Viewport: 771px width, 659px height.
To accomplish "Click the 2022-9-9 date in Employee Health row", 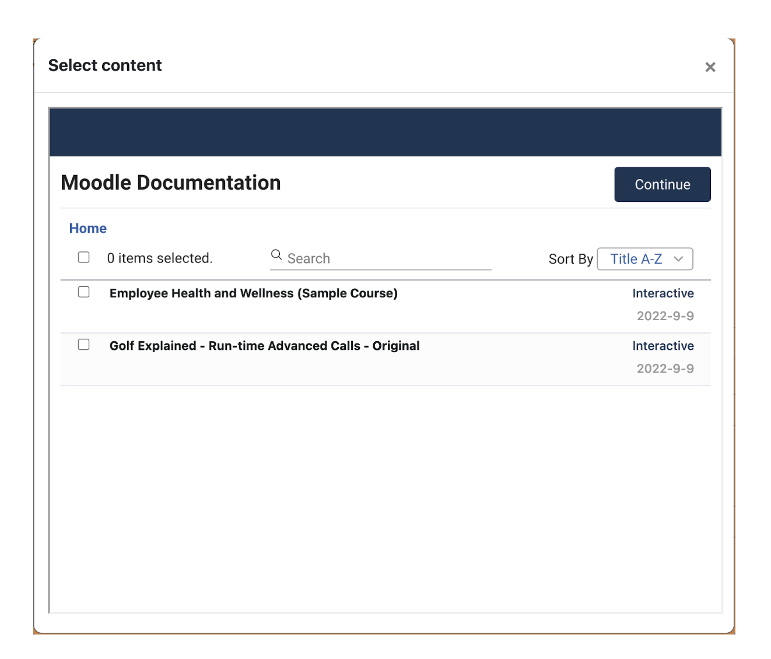I will pos(665,316).
